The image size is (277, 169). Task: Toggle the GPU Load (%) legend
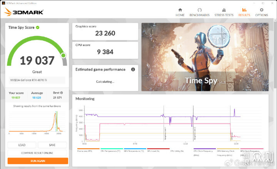click(x=158, y=150)
